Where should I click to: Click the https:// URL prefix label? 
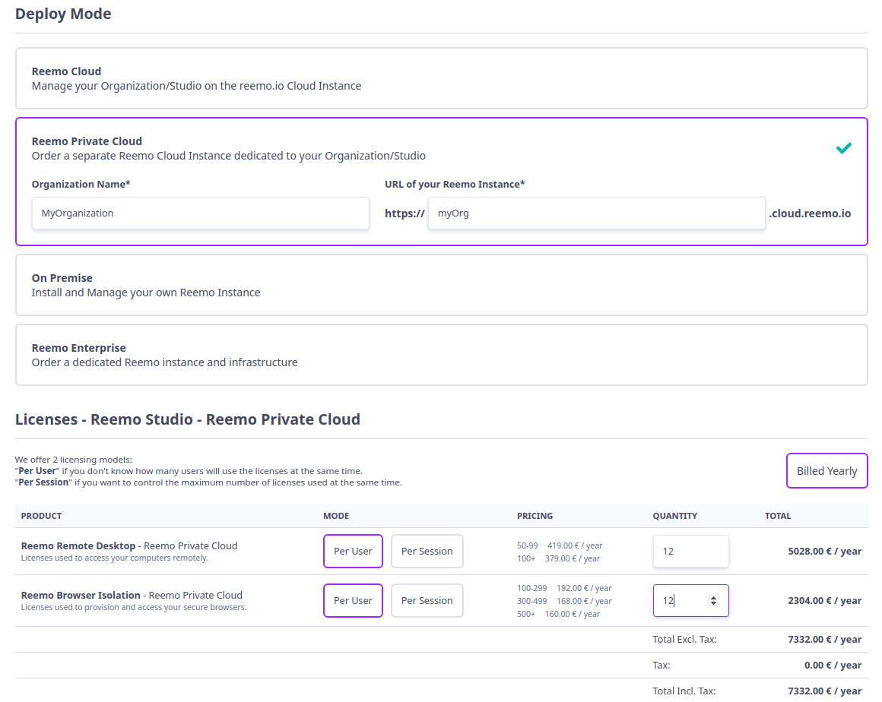[x=405, y=213]
